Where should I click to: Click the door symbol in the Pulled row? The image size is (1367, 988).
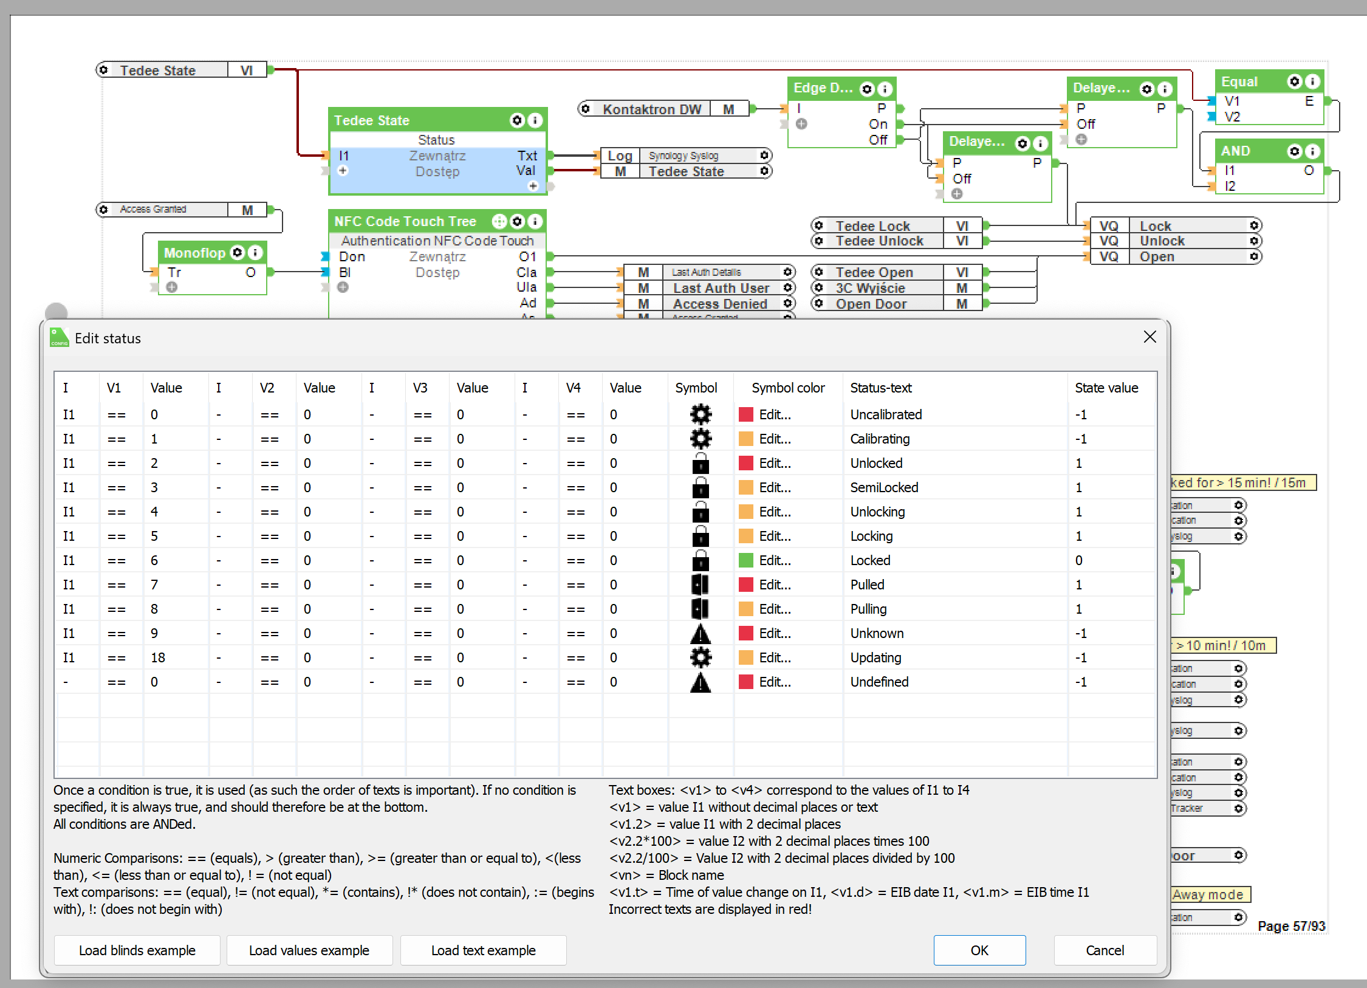coord(701,585)
